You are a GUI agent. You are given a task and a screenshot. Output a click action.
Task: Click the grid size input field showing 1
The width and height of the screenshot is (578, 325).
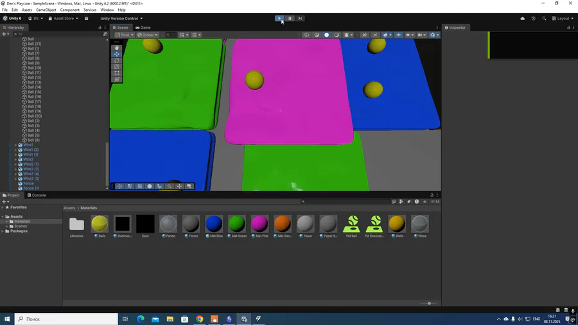point(170,35)
